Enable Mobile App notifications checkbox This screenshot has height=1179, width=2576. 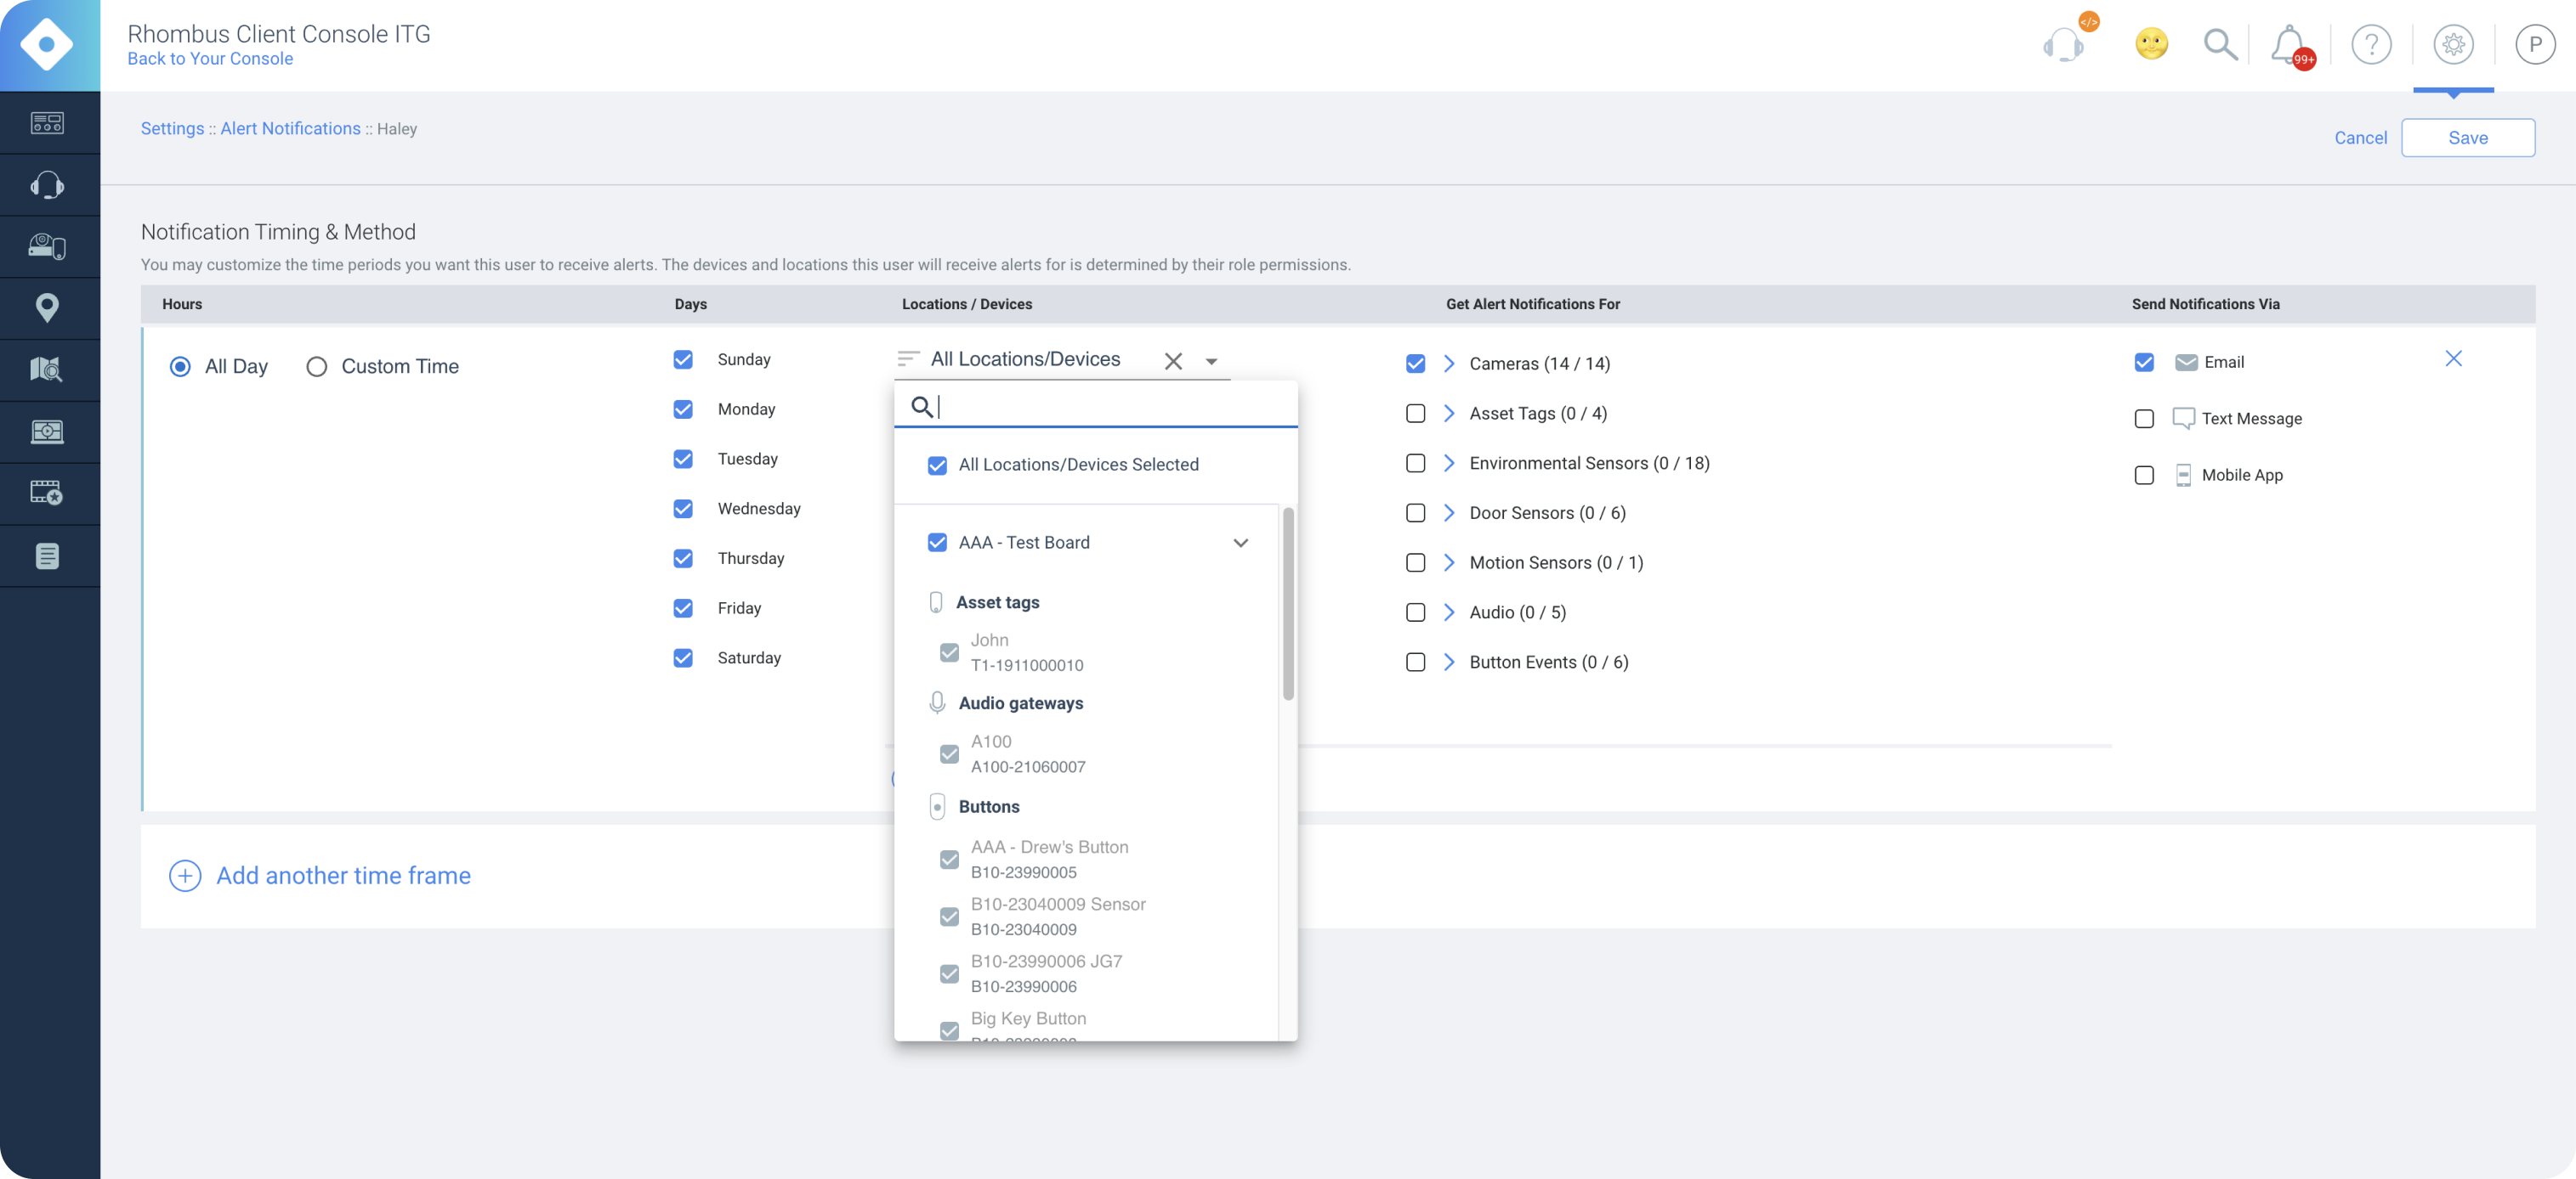[x=2143, y=476]
